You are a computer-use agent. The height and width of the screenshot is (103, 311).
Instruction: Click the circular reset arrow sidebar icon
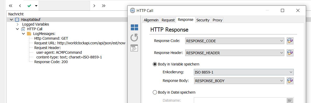click(134, 38)
